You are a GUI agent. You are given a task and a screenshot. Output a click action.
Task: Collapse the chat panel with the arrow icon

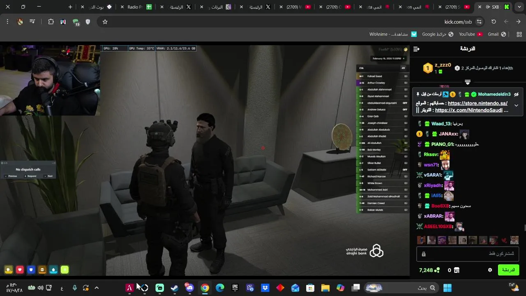pos(416,49)
